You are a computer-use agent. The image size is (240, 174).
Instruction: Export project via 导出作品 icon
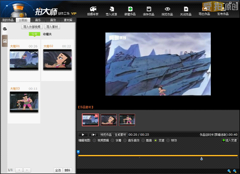[x=204, y=11]
